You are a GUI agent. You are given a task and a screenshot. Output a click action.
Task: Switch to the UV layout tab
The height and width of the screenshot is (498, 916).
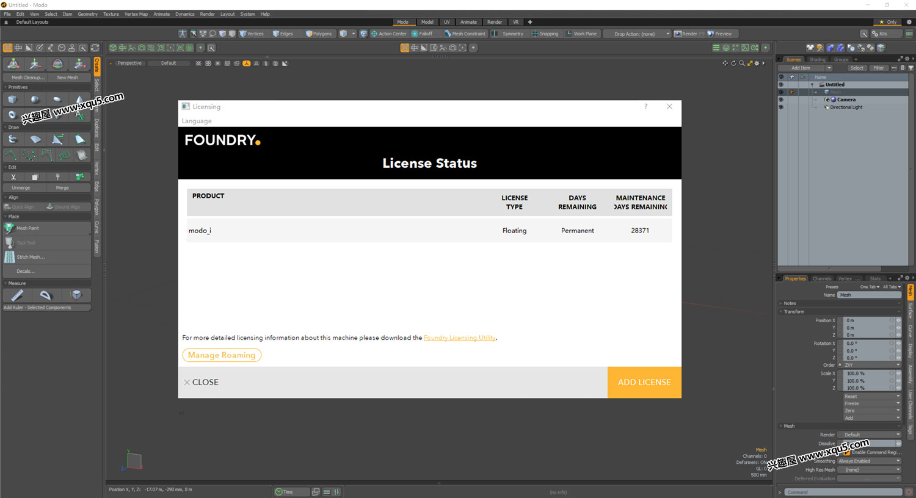coord(446,22)
